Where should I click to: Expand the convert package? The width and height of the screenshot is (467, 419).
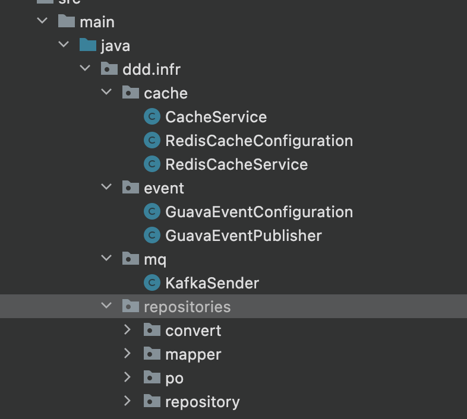(x=127, y=329)
